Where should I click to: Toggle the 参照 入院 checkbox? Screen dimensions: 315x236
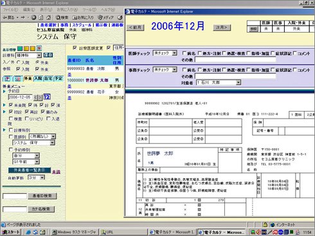(18, 69)
